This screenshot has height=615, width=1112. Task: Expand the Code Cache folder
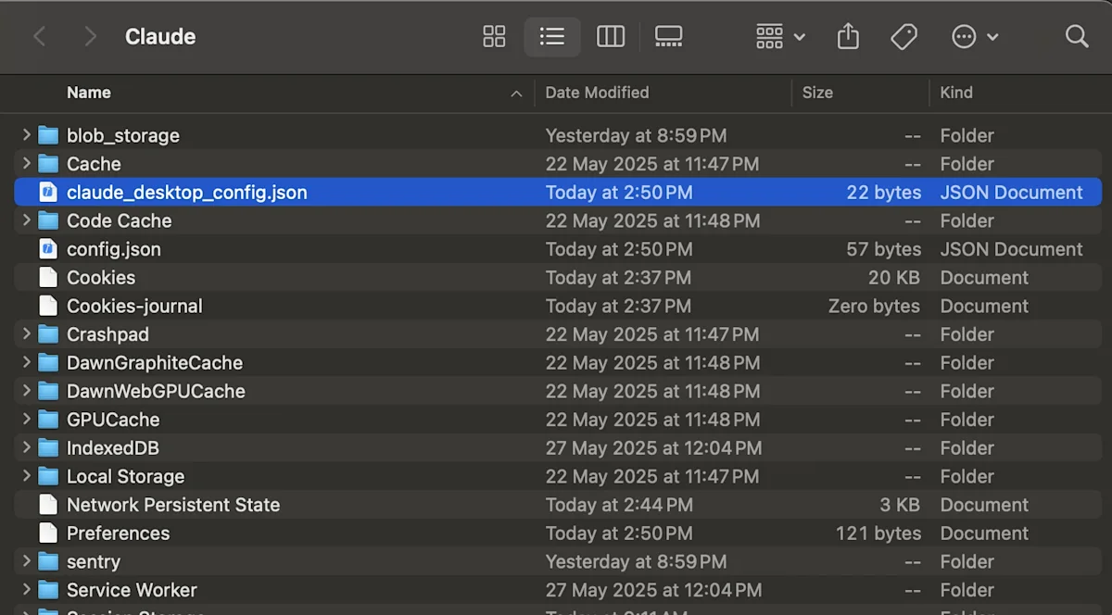(26, 220)
